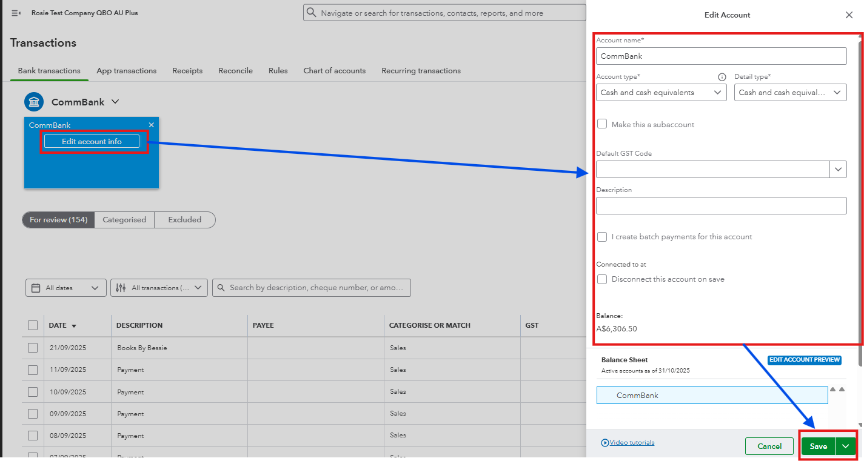Open the Reconcile tab
The image size is (864, 461).
[235, 71]
